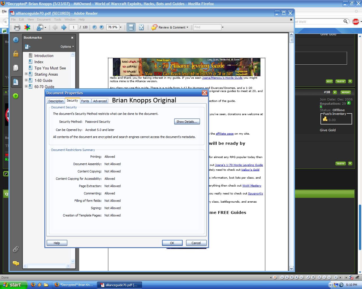Open the Edit menu in Adobe Reader
The height and width of the screenshot is (289, 362).
(21, 19)
